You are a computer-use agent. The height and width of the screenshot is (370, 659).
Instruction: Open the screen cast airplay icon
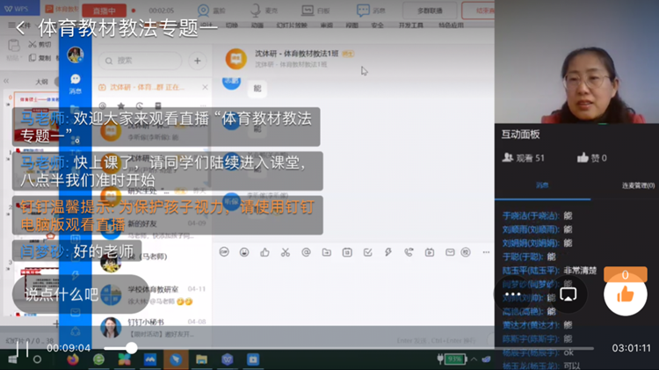coord(569,294)
